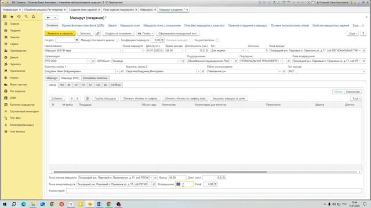Open the search magnifier icon in sidebar
Image resolution: width=371 pixels, height=208 pixels.
pyautogui.click(x=26, y=17)
